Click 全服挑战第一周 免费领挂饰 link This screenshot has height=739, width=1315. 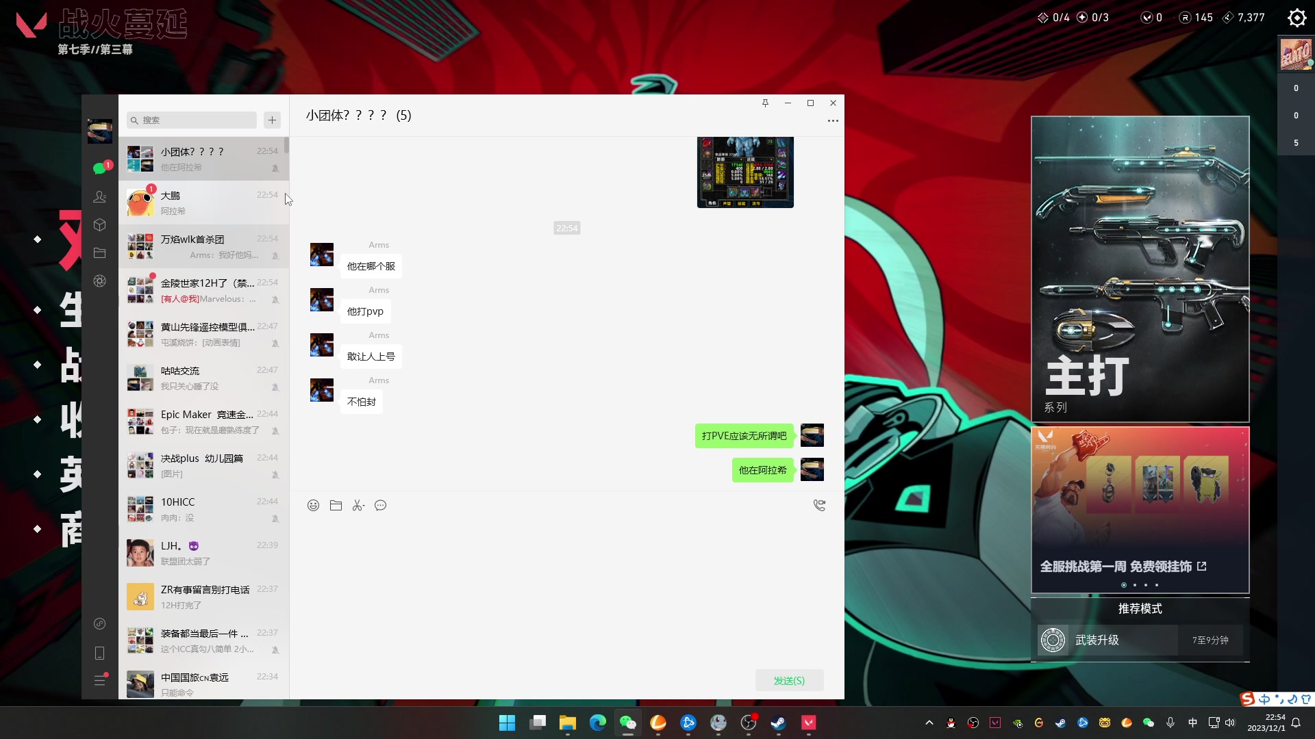(x=1123, y=567)
